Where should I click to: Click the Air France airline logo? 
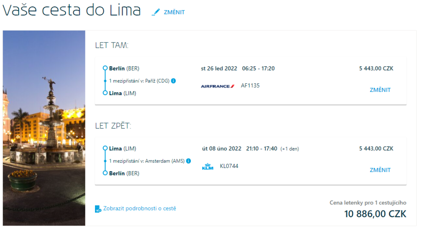tap(217, 86)
